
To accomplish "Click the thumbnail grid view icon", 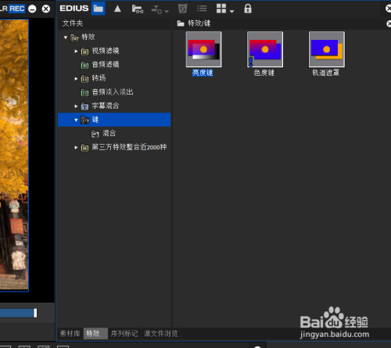I will (x=221, y=9).
